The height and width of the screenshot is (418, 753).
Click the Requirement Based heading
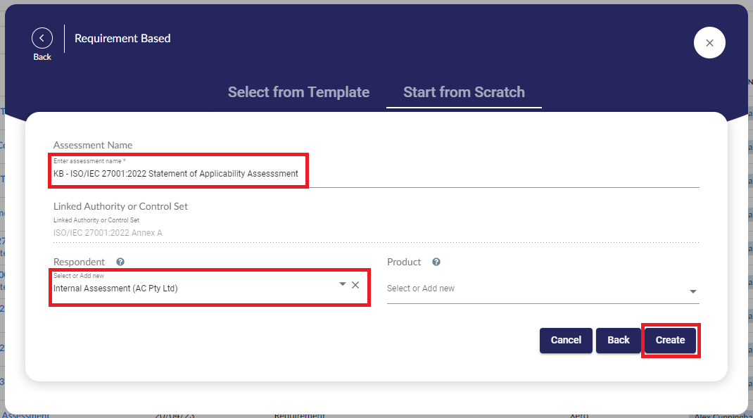tap(122, 38)
